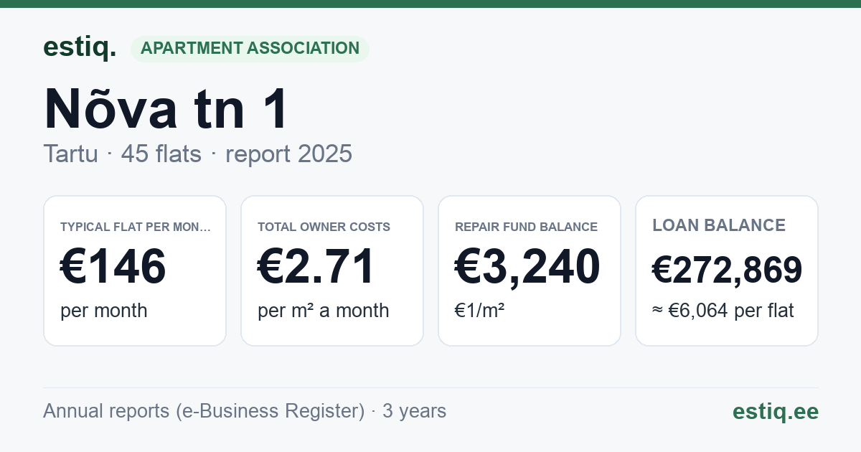The image size is (861, 452).
Task: Click the Nõva tn 1 heading
Action: tap(166, 109)
